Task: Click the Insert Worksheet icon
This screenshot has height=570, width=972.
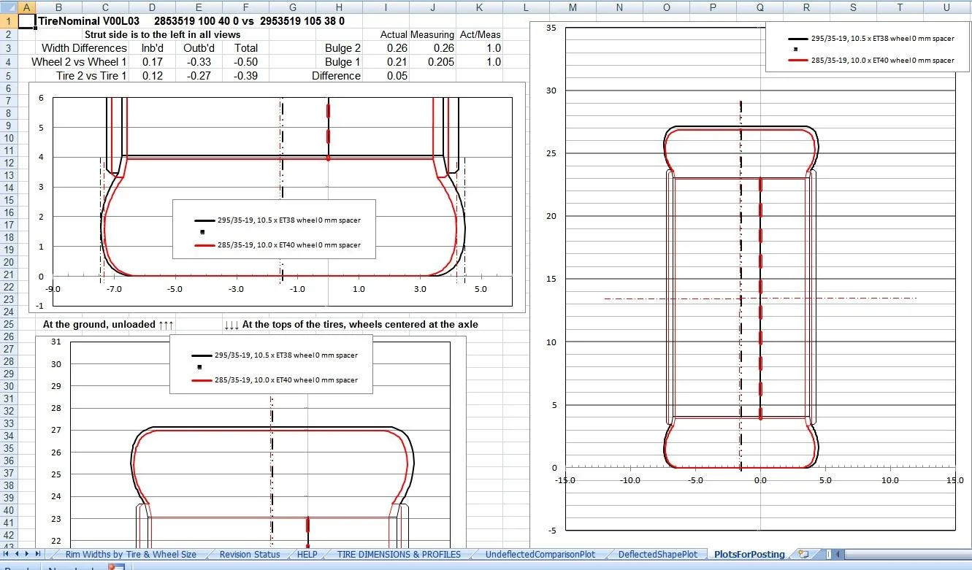Action: pos(803,554)
